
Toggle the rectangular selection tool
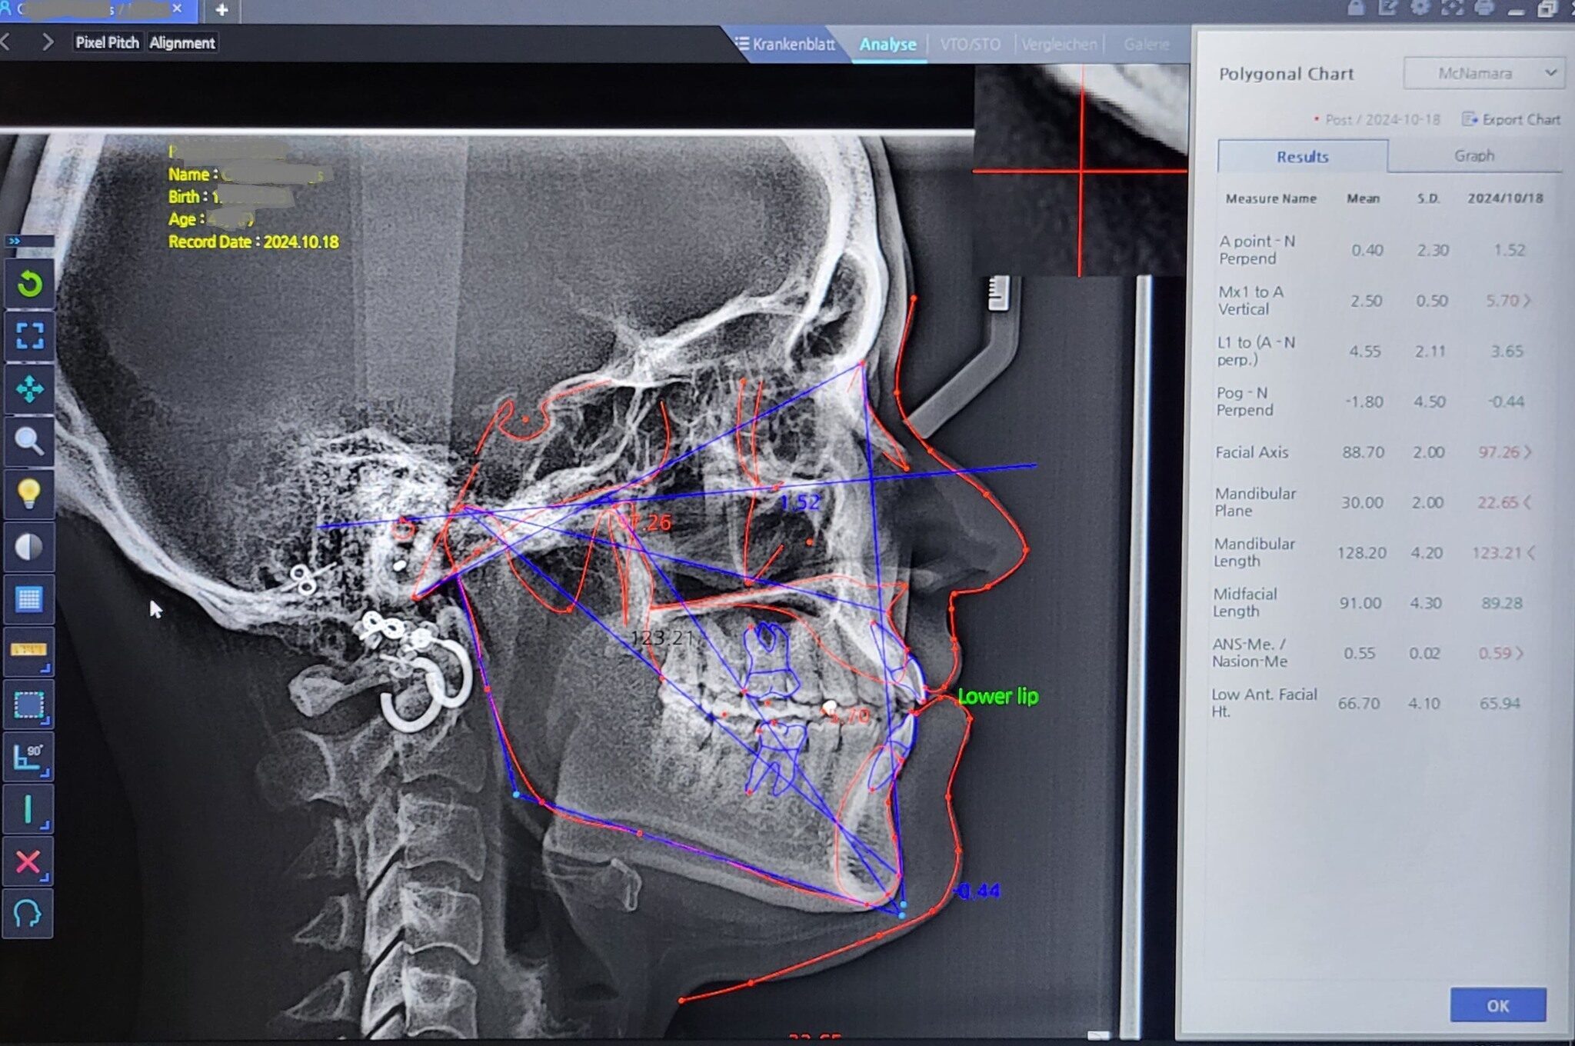point(29,704)
